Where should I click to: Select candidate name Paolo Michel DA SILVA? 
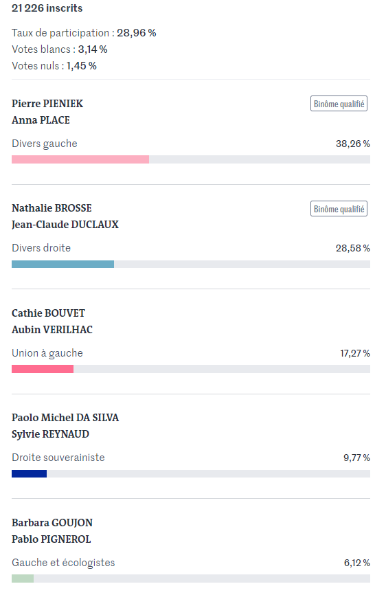pyautogui.click(x=65, y=418)
